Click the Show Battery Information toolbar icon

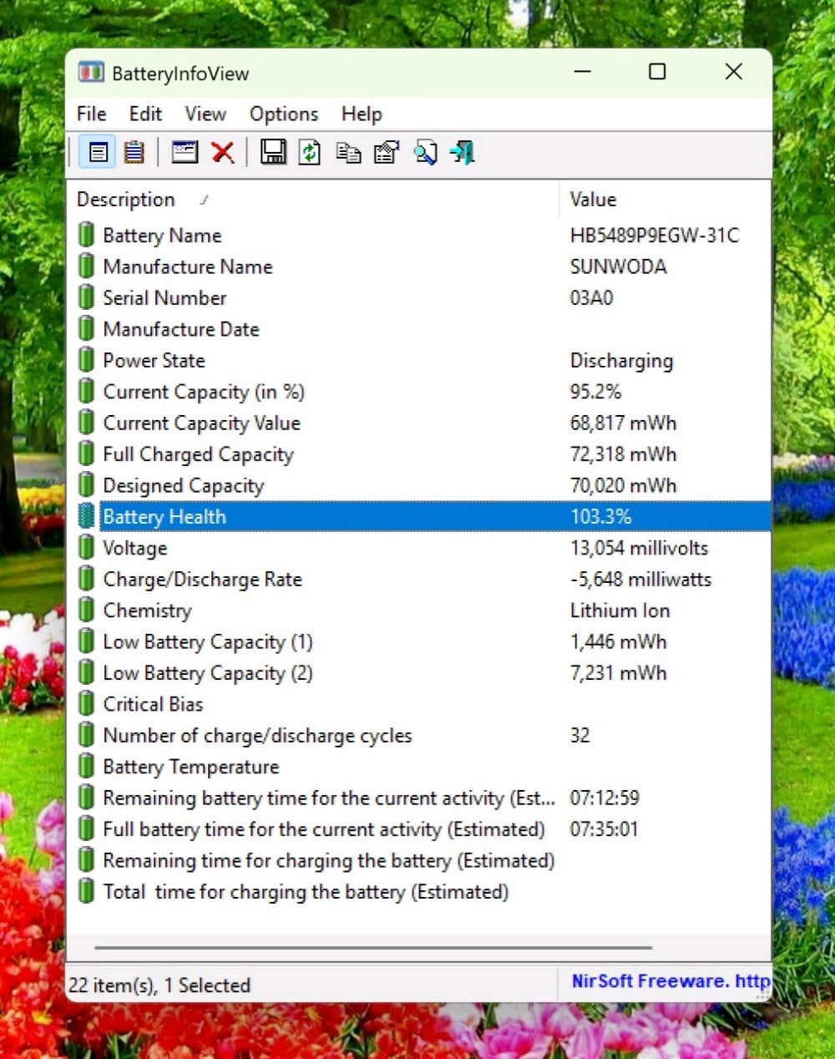click(99, 153)
